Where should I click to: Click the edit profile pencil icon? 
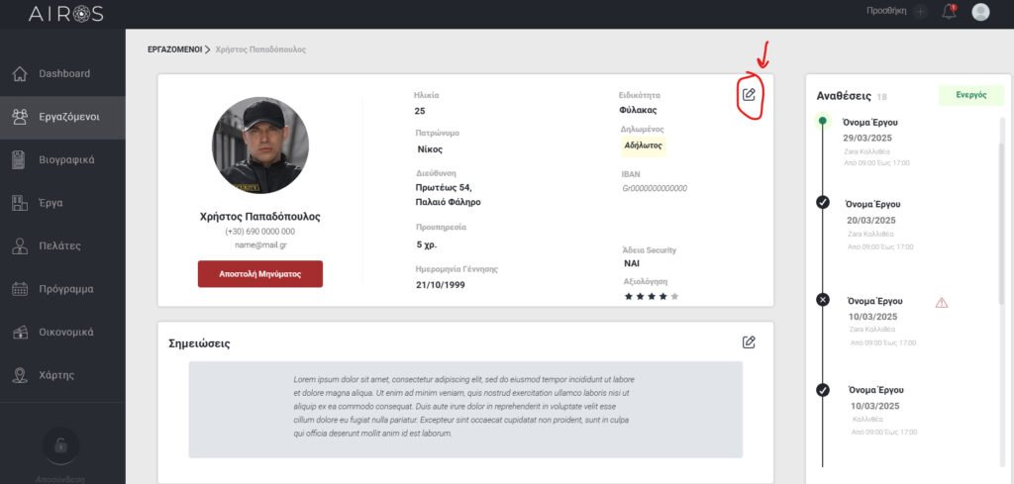tap(750, 94)
